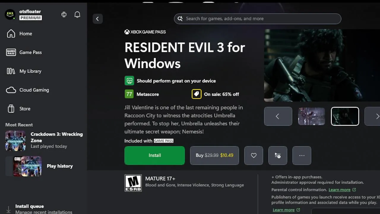This screenshot has width=380, height=214.
Task: Click the green Install button
Action: (x=155, y=155)
